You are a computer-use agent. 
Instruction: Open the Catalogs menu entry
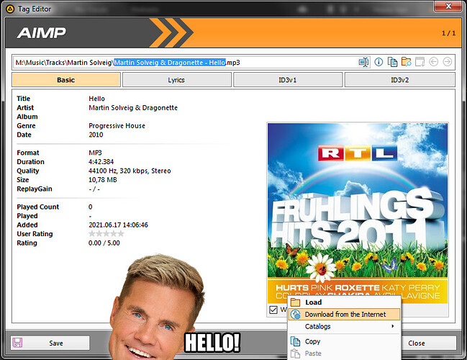tap(344, 326)
